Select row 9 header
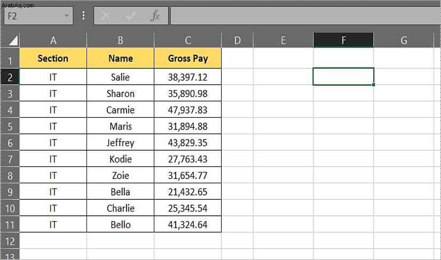 click(10, 192)
